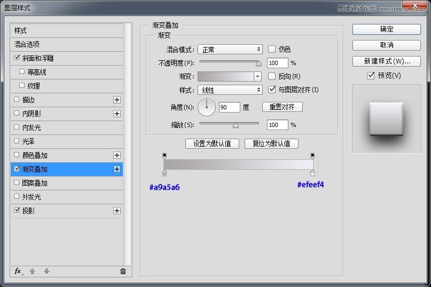Confirm with the 确定 button
Screen dimensions: 431x287
tap(387, 29)
